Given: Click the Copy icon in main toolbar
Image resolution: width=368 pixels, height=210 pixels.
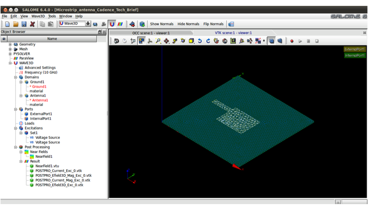Looking at the screenshot, I should coord(42,24).
